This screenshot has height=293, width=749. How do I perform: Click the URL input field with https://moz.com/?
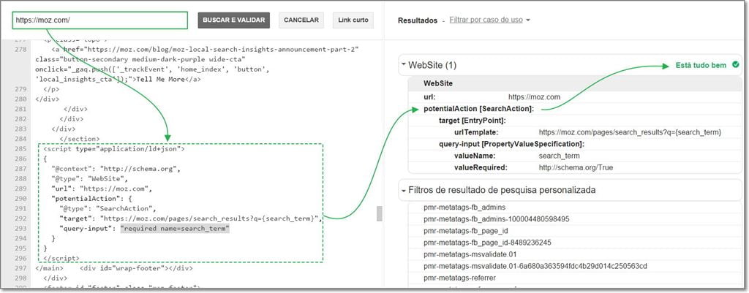point(99,20)
